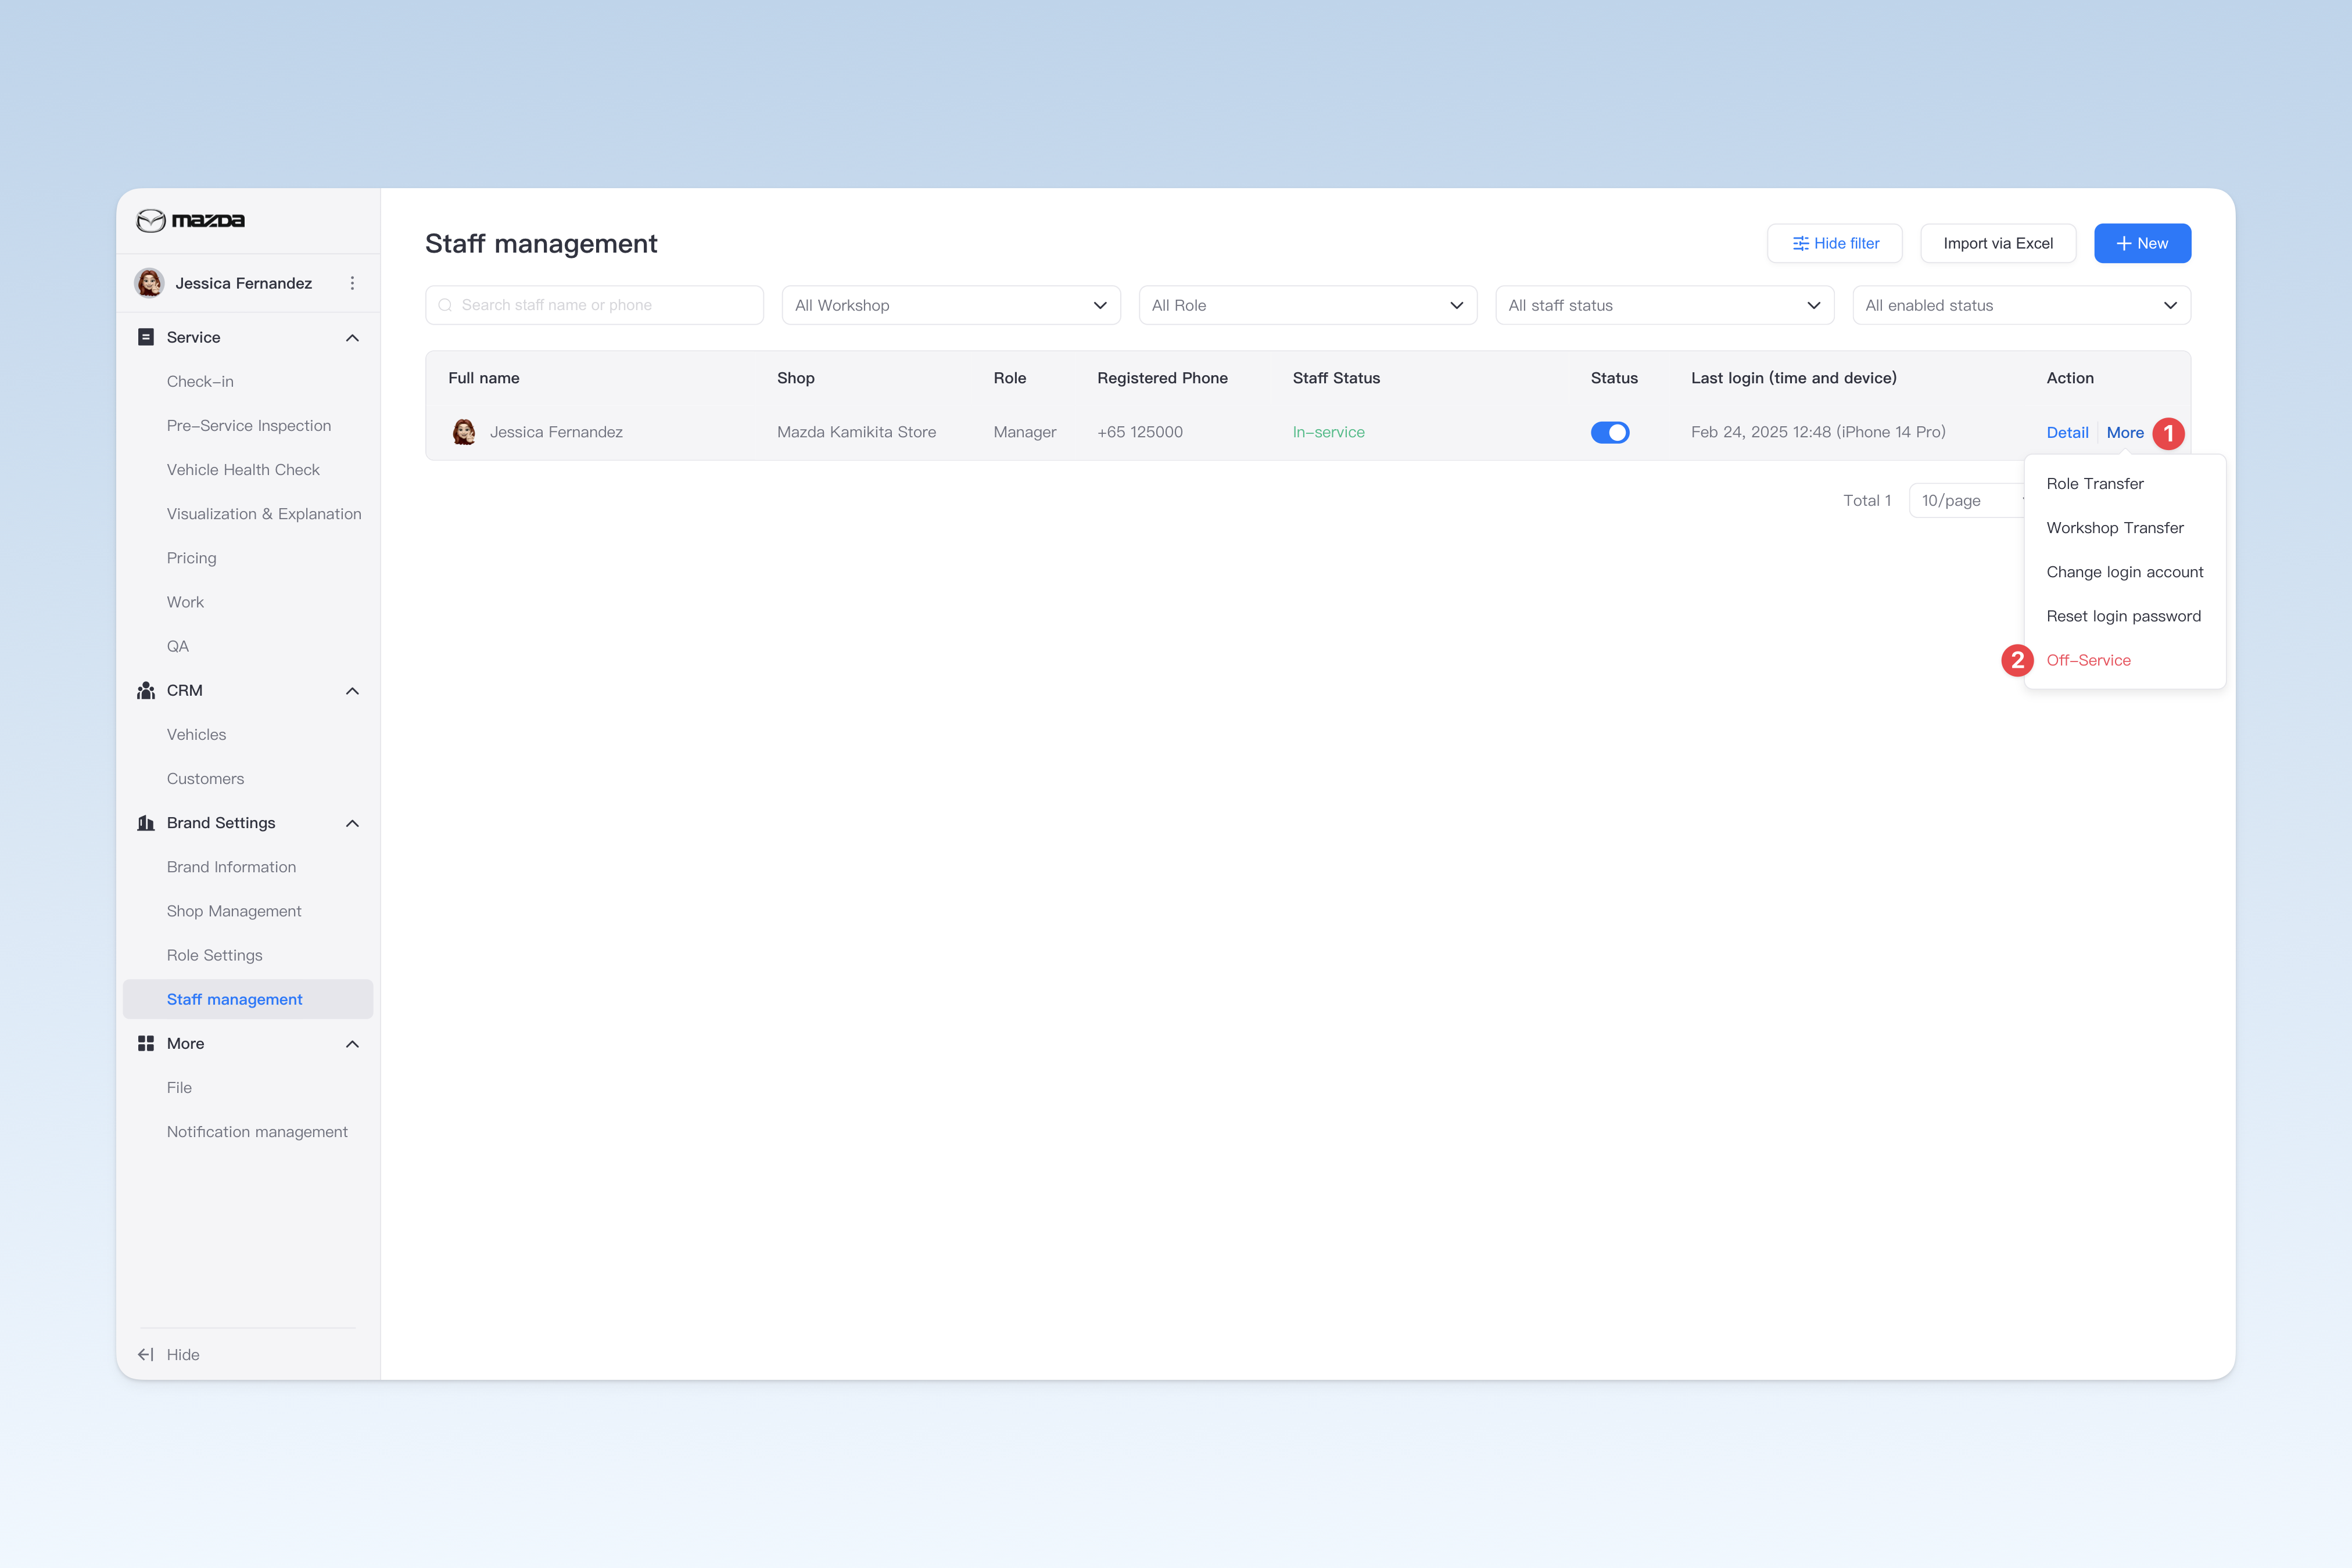Choose Change login account
Image resolution: width=2352 pixels, height=1568 pixels.
[x=2125, y=571]
